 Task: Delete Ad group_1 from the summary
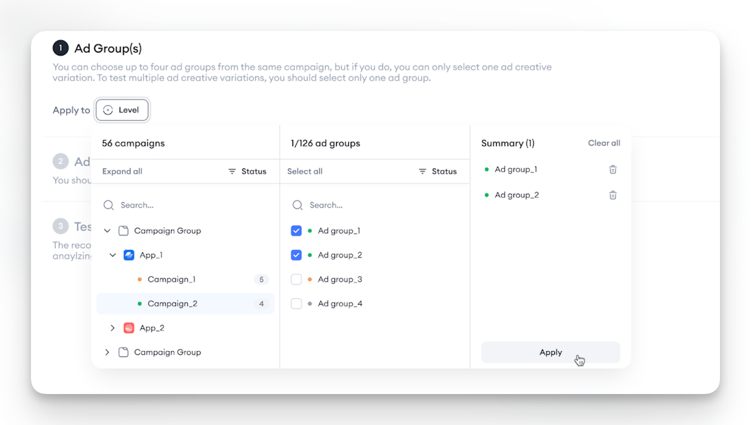point(613,169)
